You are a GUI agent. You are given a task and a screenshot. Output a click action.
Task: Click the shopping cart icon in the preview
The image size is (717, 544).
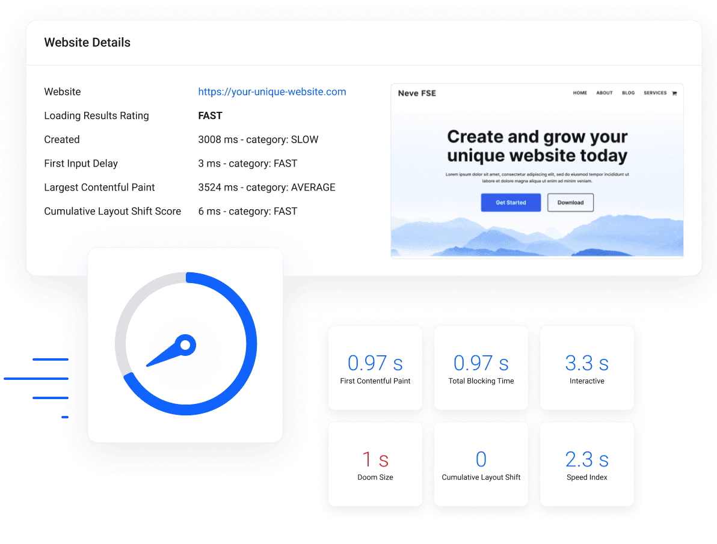(674, 93)
